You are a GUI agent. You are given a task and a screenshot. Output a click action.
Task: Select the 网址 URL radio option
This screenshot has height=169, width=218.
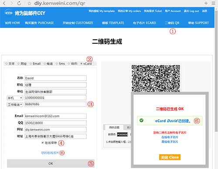pos(18,64)
